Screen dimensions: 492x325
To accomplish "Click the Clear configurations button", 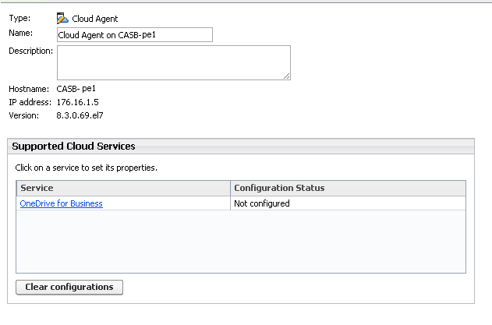I will pos(69,287).
